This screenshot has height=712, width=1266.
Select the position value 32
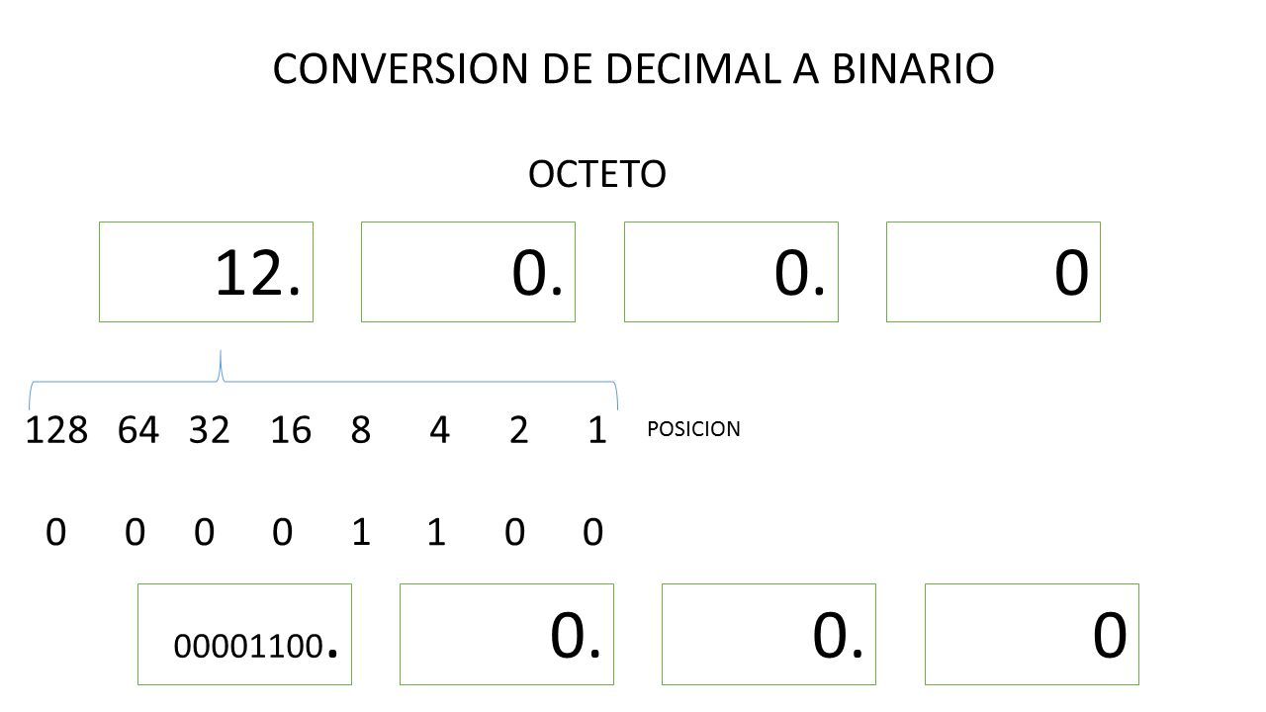[x=209, y=430]
